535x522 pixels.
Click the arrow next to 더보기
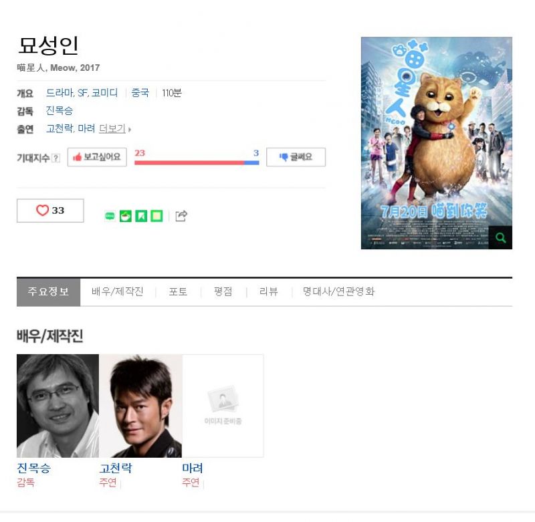(x=130, y=130)
